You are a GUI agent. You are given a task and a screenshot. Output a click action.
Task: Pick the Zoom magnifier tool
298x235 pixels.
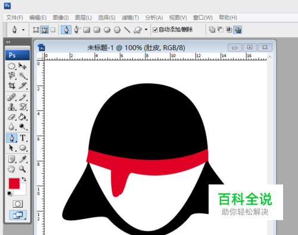click(23, 169)
